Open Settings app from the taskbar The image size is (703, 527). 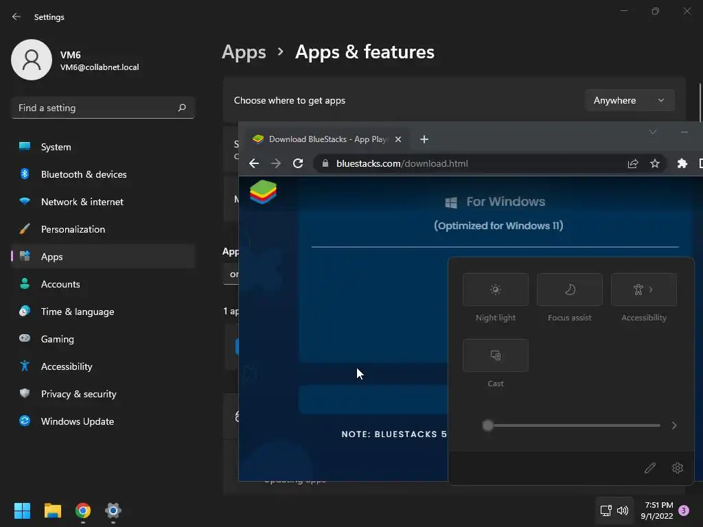[113, 511]
